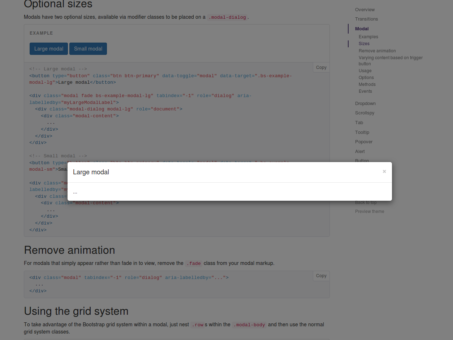Go to Methods subsection in sidebar
The height and width of the screenshot is (340, 453).
pos(367,84)
